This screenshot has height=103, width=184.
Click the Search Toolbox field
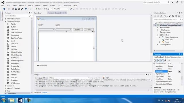17,16
